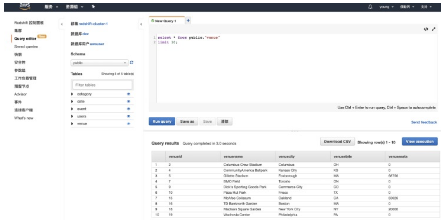The width and height of the screenshot is (444, 221).
Task: Open the redshift-cluster-1 cluster link
Action: [x=93, y=24]
